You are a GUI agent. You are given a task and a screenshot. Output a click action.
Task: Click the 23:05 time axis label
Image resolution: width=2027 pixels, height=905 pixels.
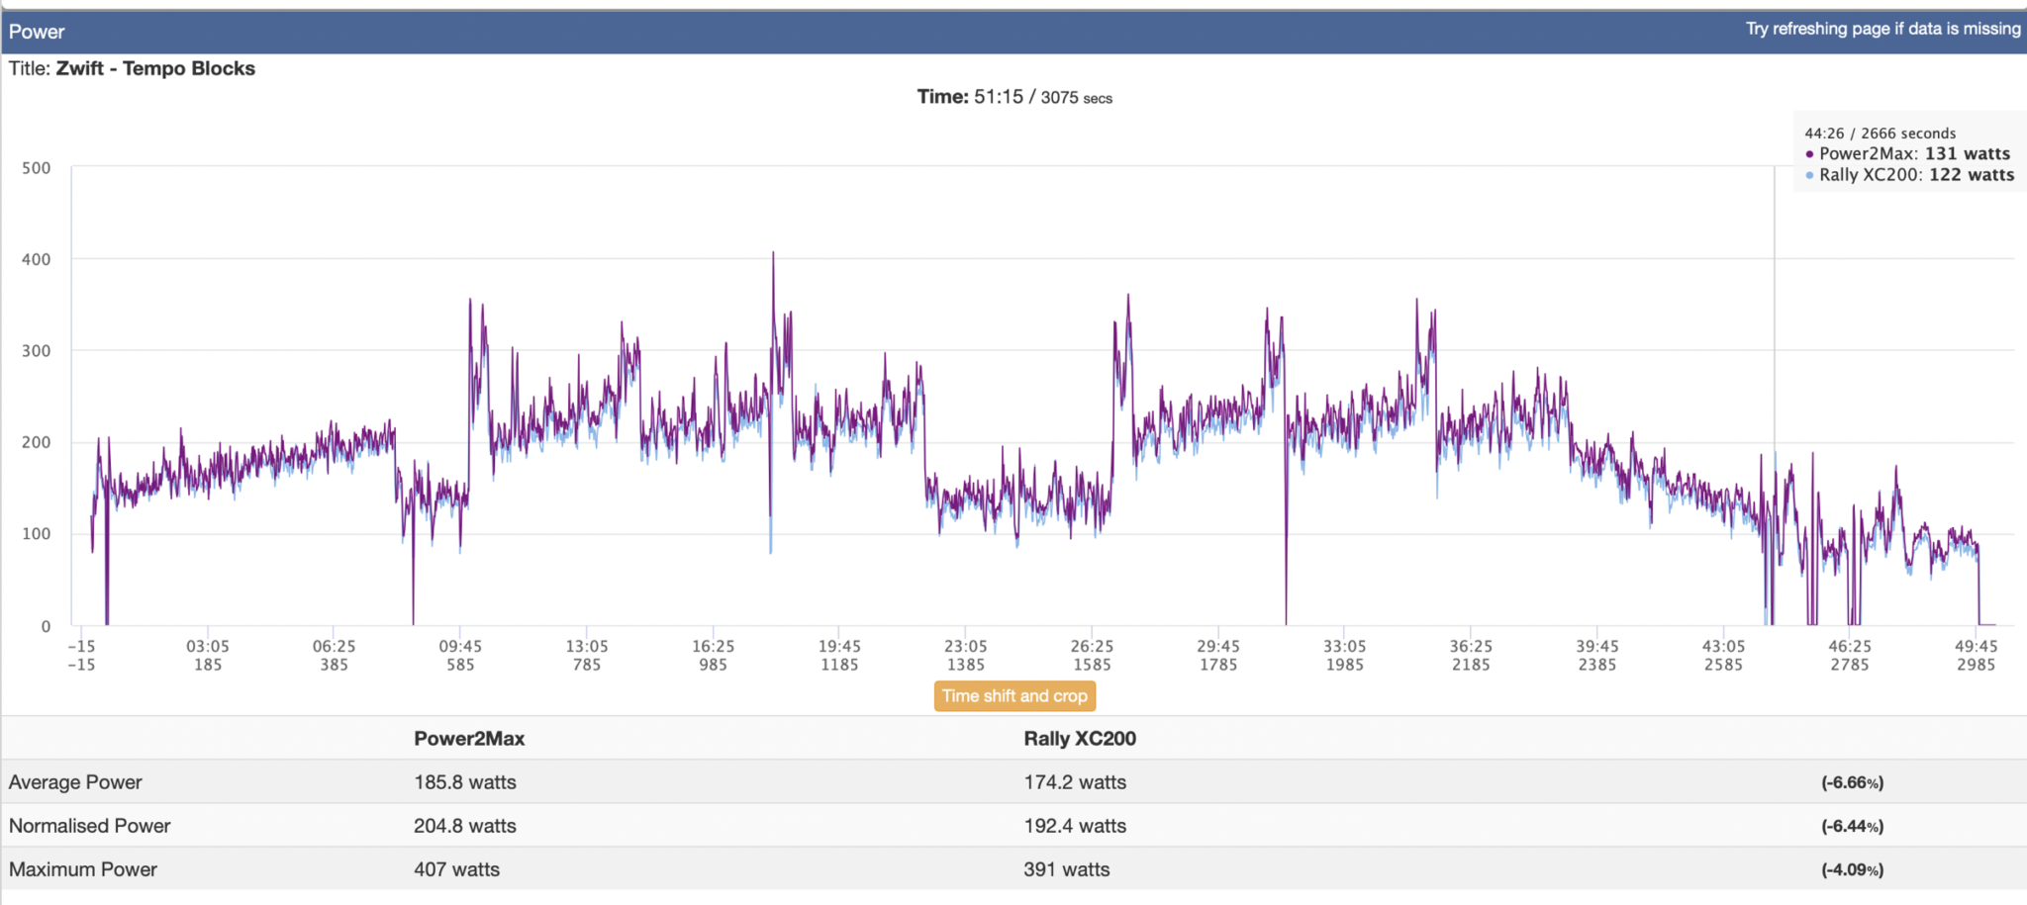(x=965, y=646)
